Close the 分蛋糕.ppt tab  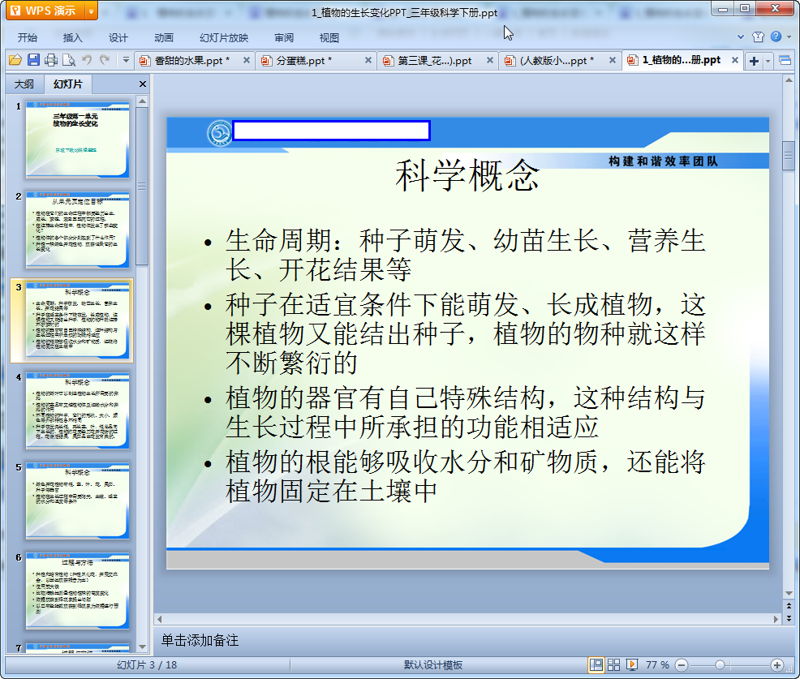[x=368, y=60]
